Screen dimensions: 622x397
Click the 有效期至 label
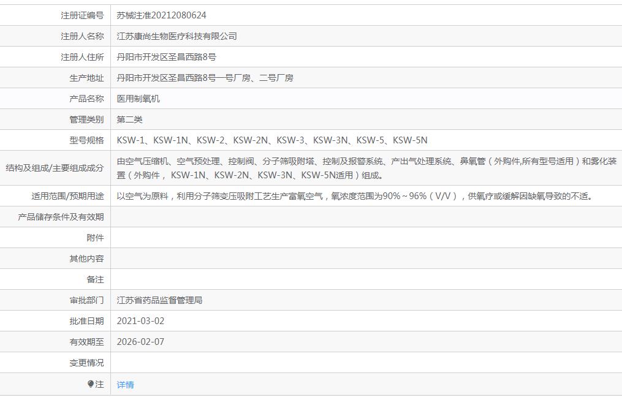pyautogui.click(x=86, y=342)
